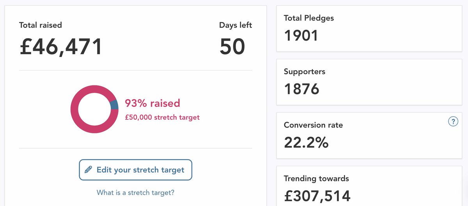The height and width of the screenshot is (206, 468).
Task: Click the Conversion rate help question-mark icon
Action: [x=452, y=122]
